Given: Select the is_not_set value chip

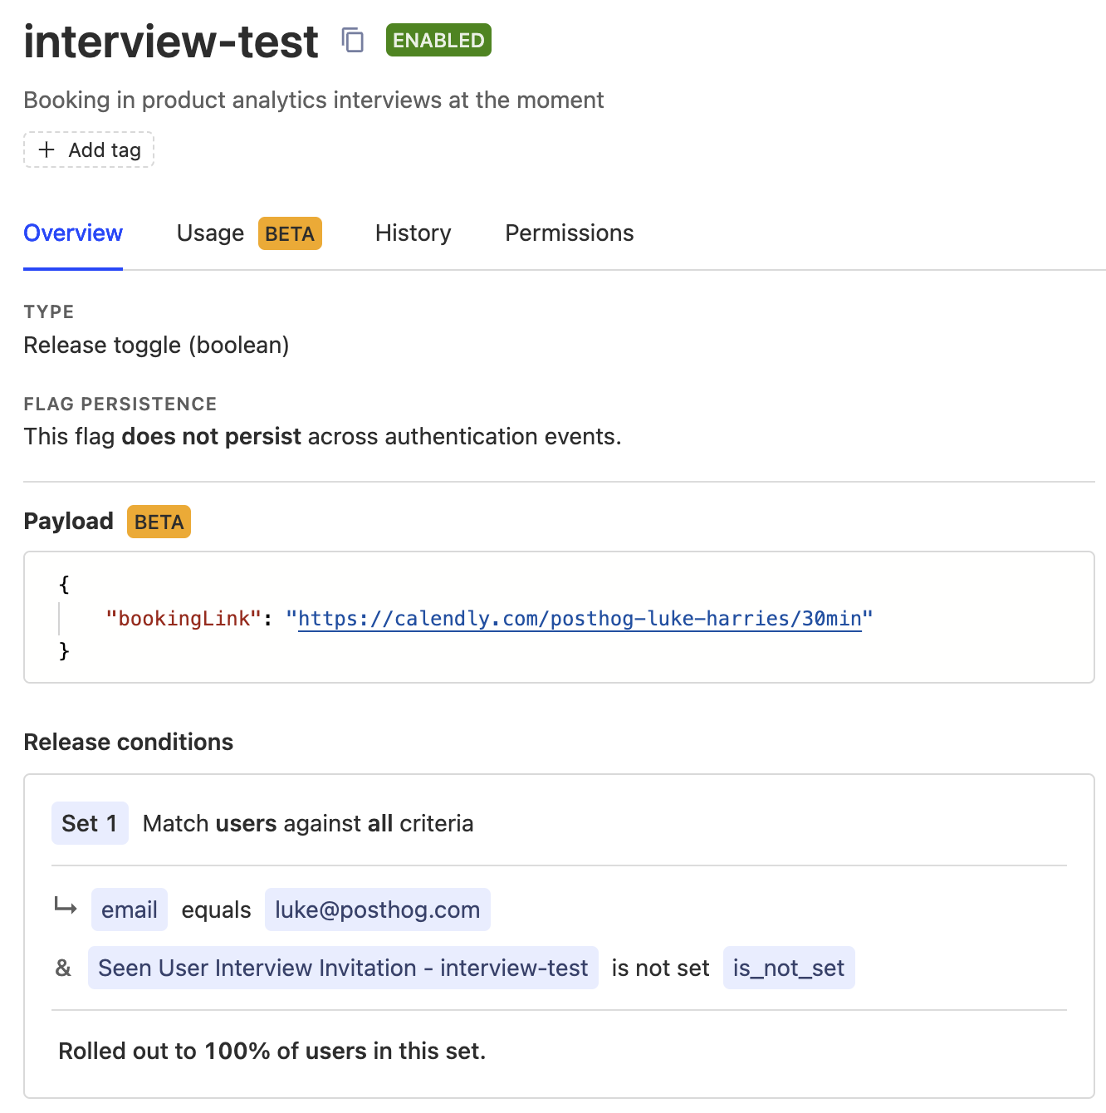Looking at the screenshot, I should click(x=788, y=968).
